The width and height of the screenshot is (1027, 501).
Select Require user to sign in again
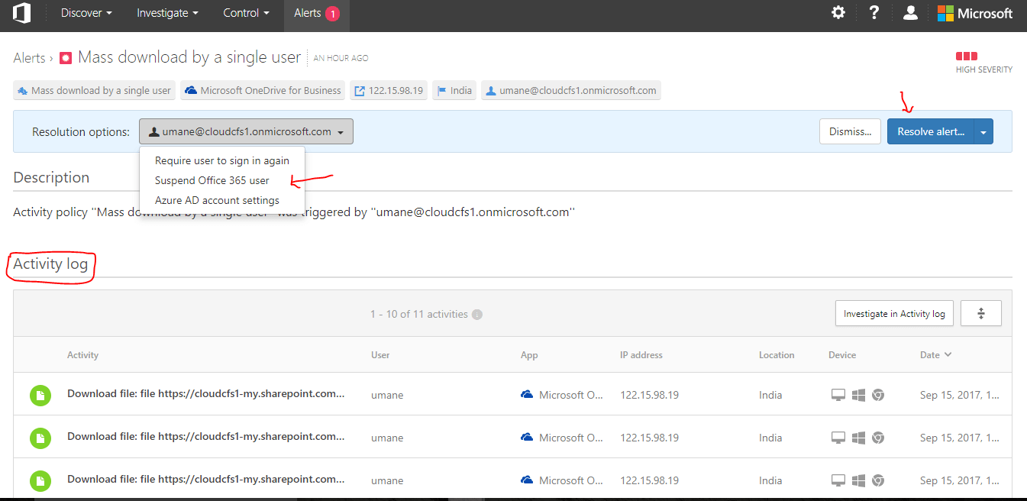(222, 160)
